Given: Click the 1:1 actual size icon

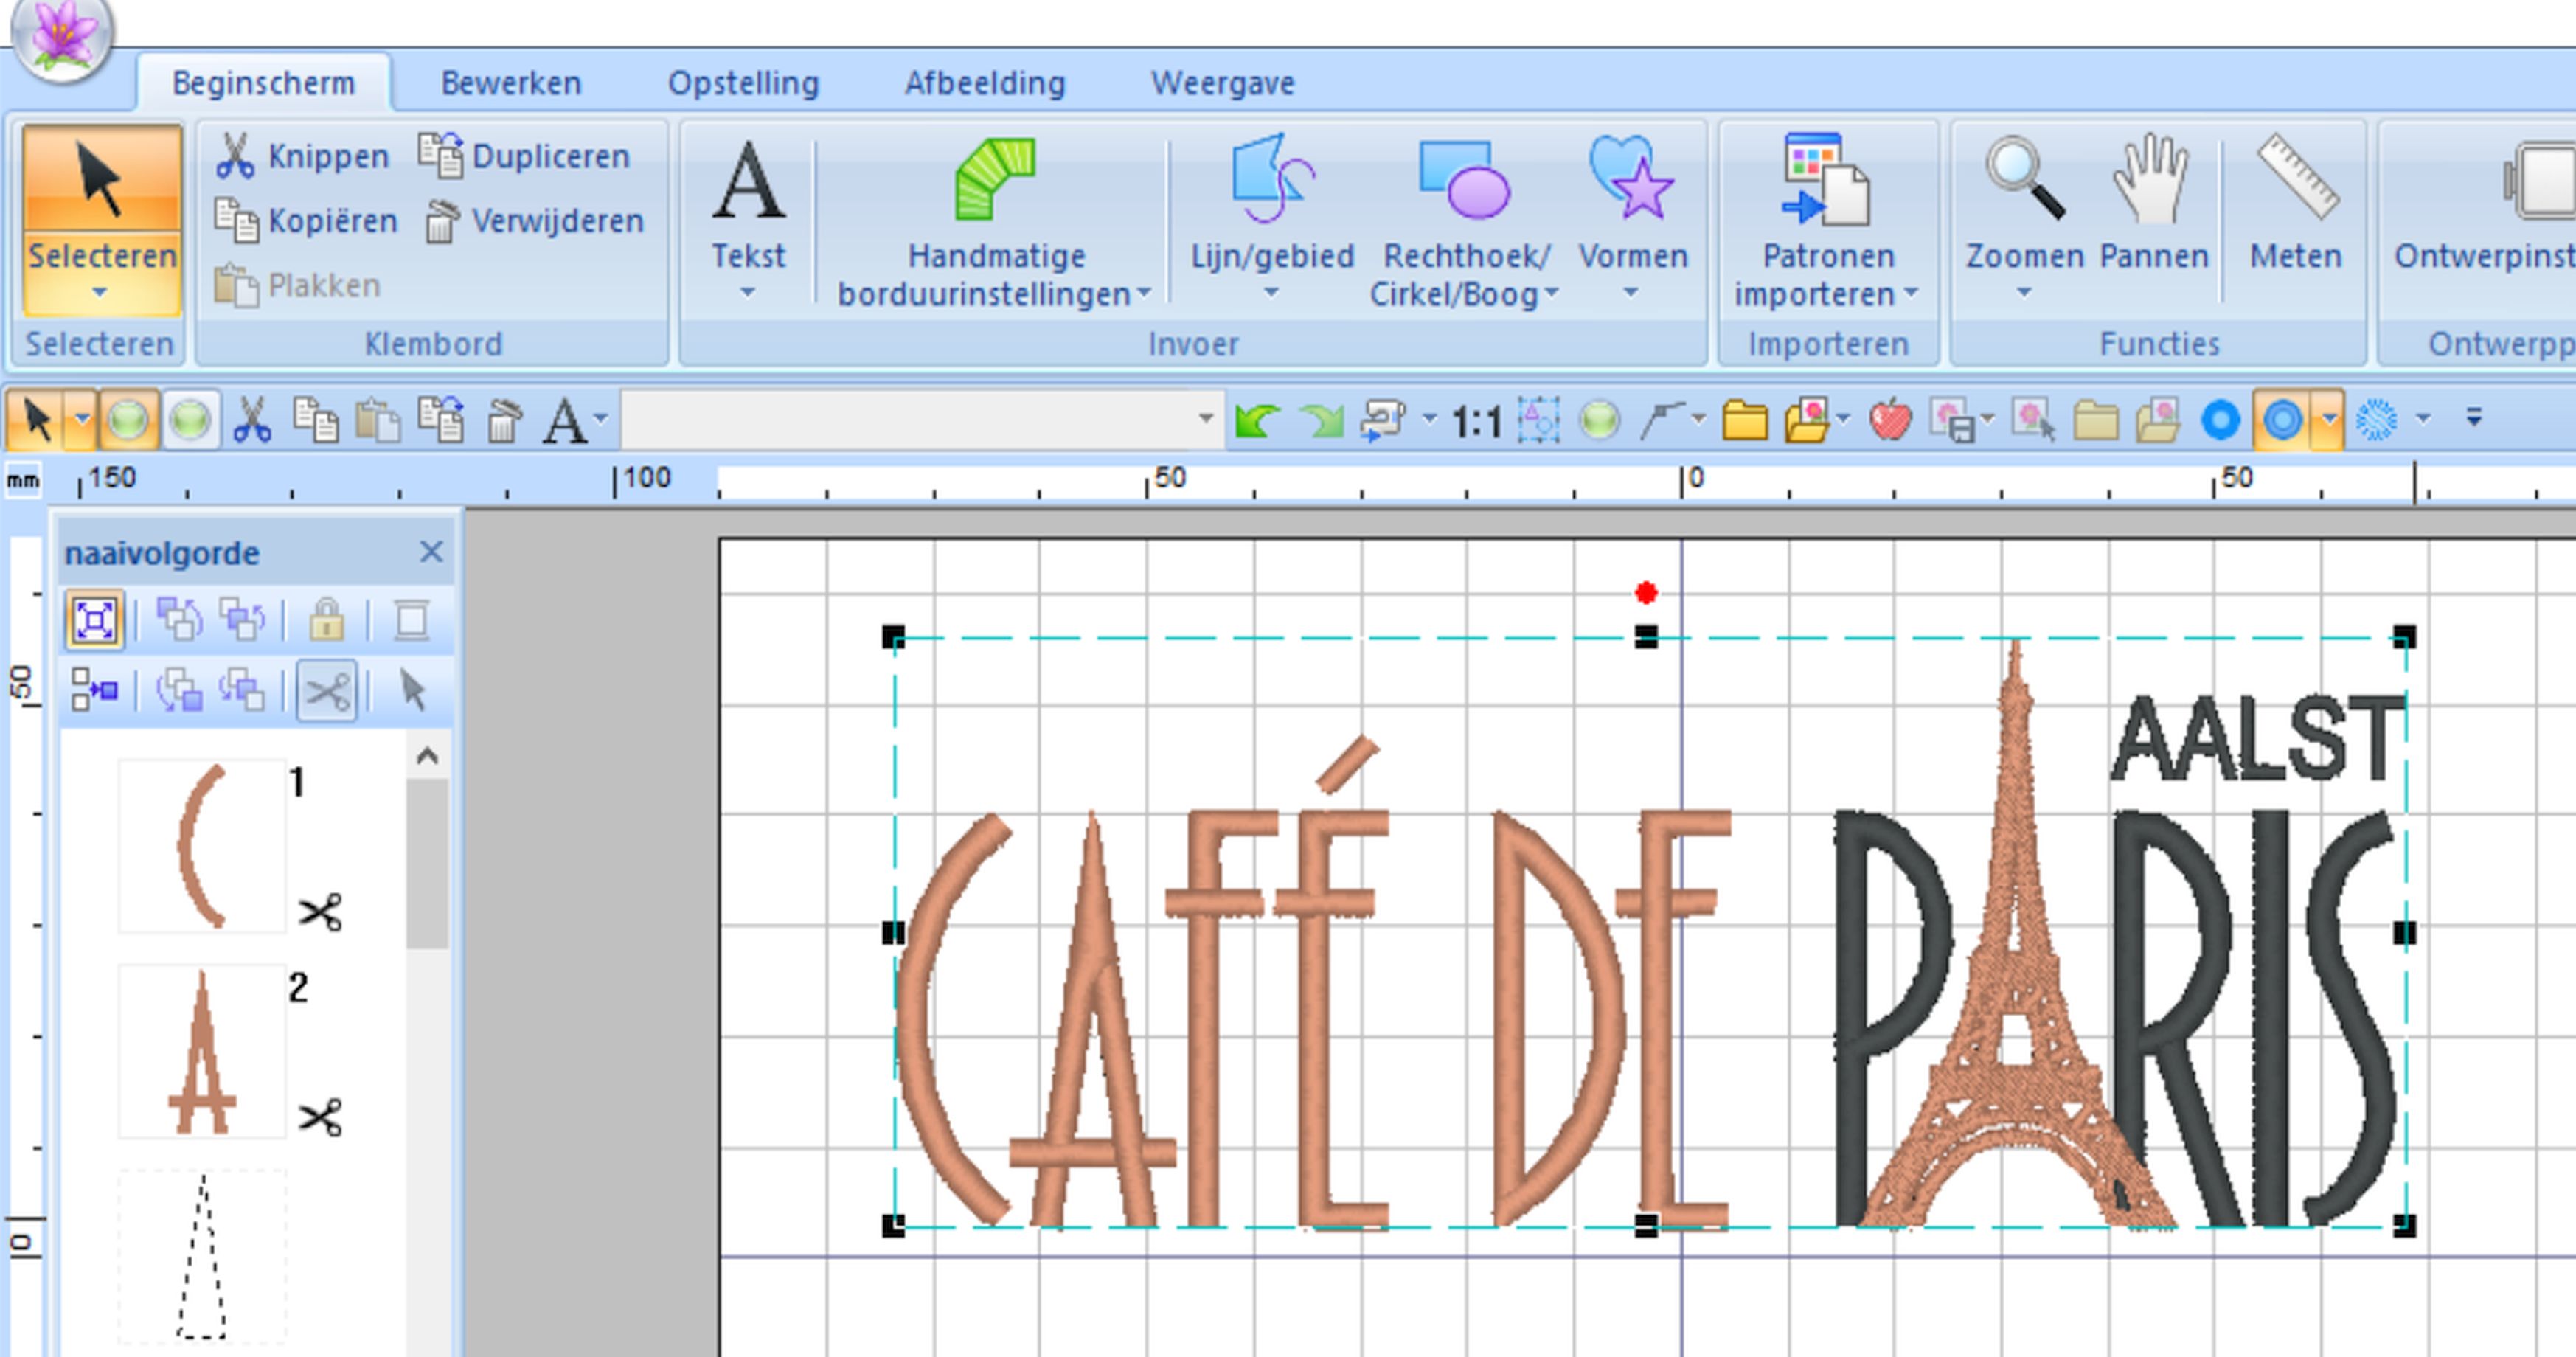Looking at the screenshot, I should [x=1477, y=422].
